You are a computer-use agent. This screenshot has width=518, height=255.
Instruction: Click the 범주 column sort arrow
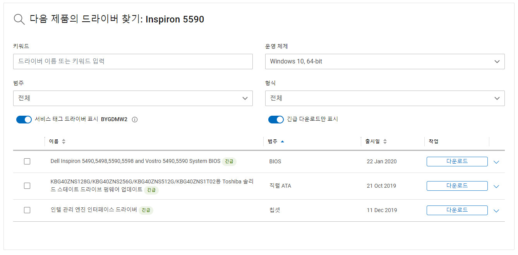click(x=282, y=142)
